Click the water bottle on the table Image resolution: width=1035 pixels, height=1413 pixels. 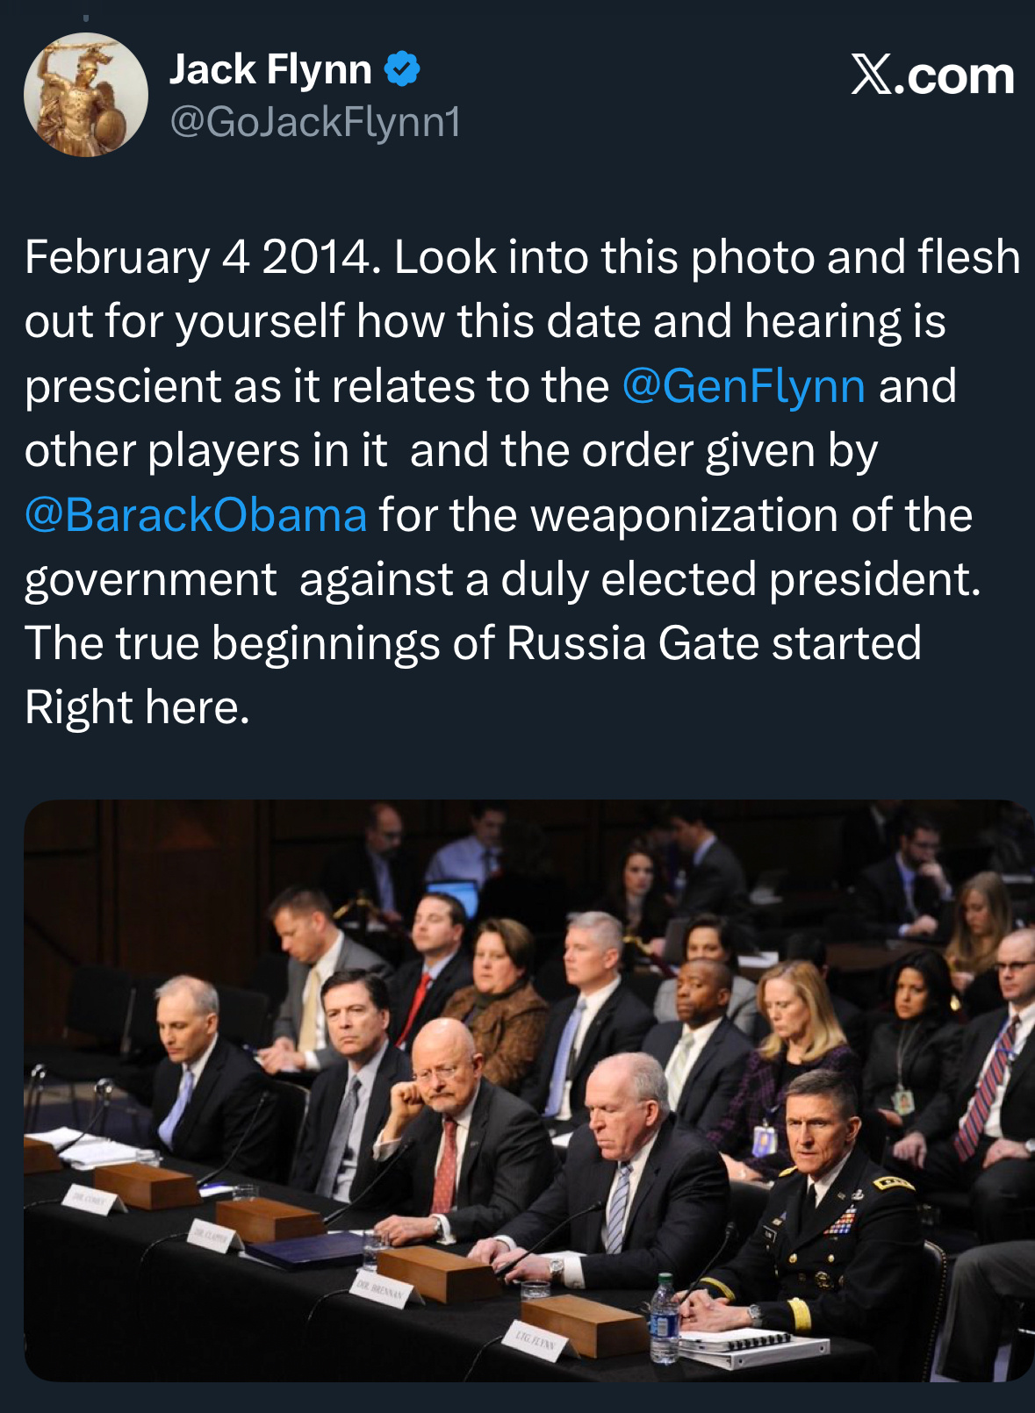665,1319
